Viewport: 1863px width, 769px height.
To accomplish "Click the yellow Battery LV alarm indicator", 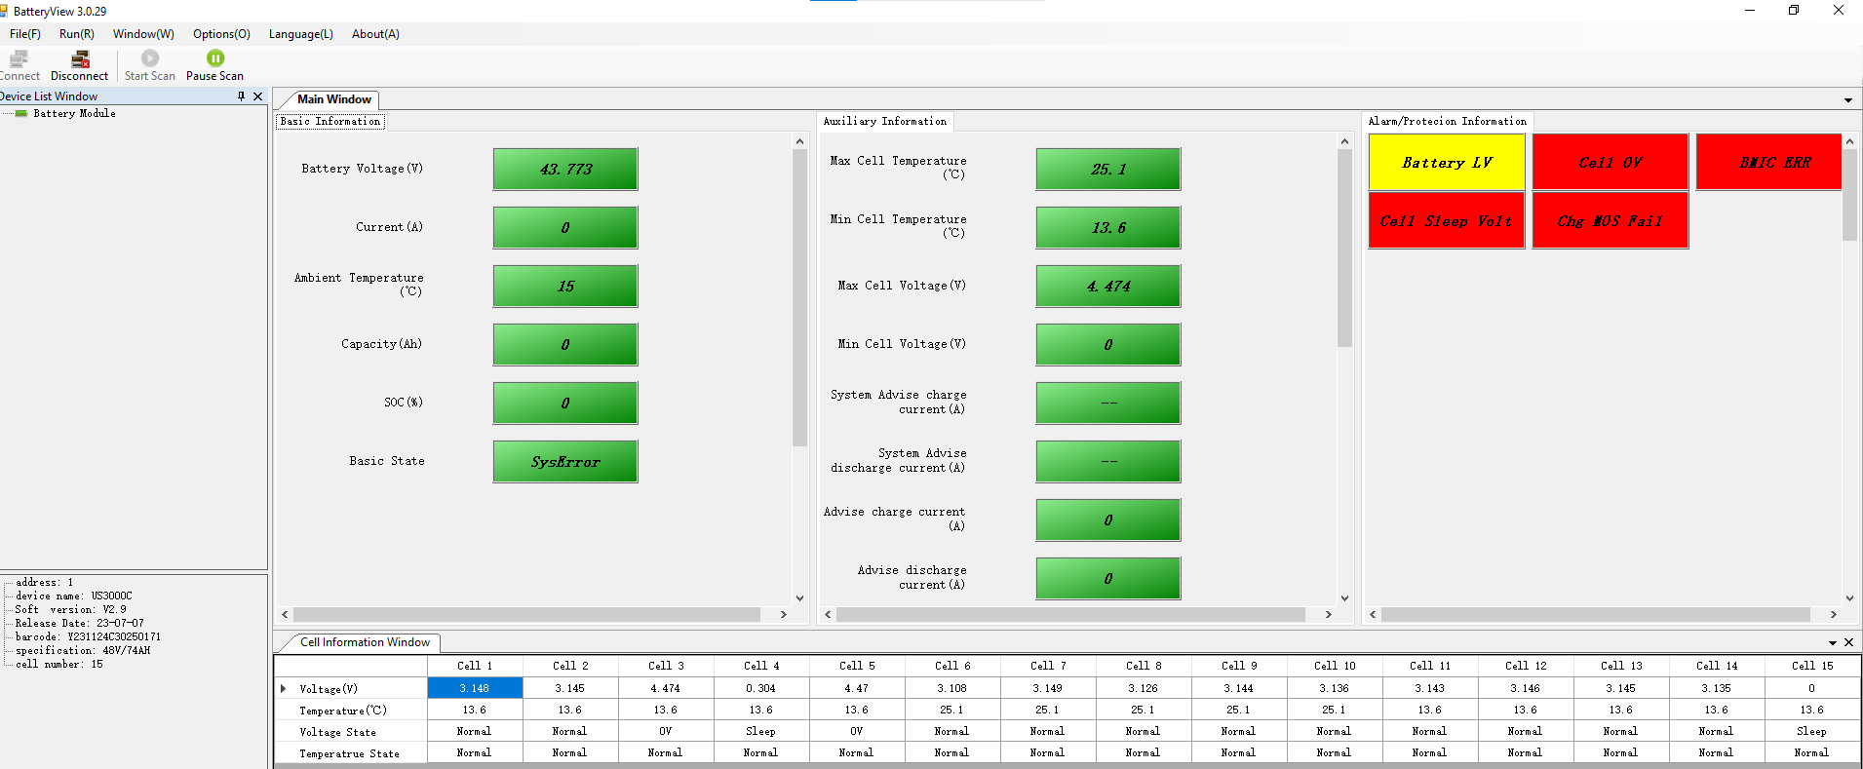I will pyautogui.click(x=1446, y=163).
